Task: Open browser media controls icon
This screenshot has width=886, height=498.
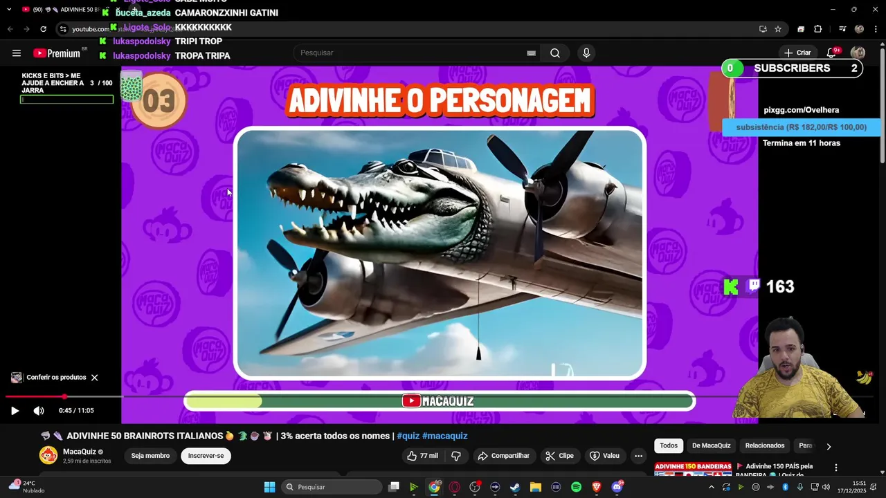Action: [842, 29]
